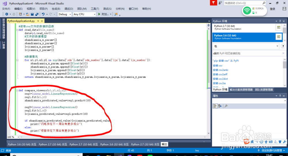Open interactive window icon for Python 3.6
Viewport: 288px width, 156px height.
point(278,37)
